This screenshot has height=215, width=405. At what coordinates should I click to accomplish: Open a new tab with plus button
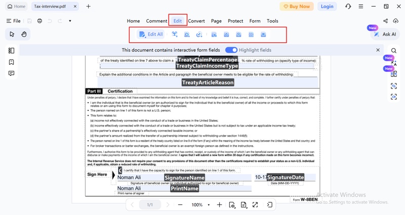[88, 7]
